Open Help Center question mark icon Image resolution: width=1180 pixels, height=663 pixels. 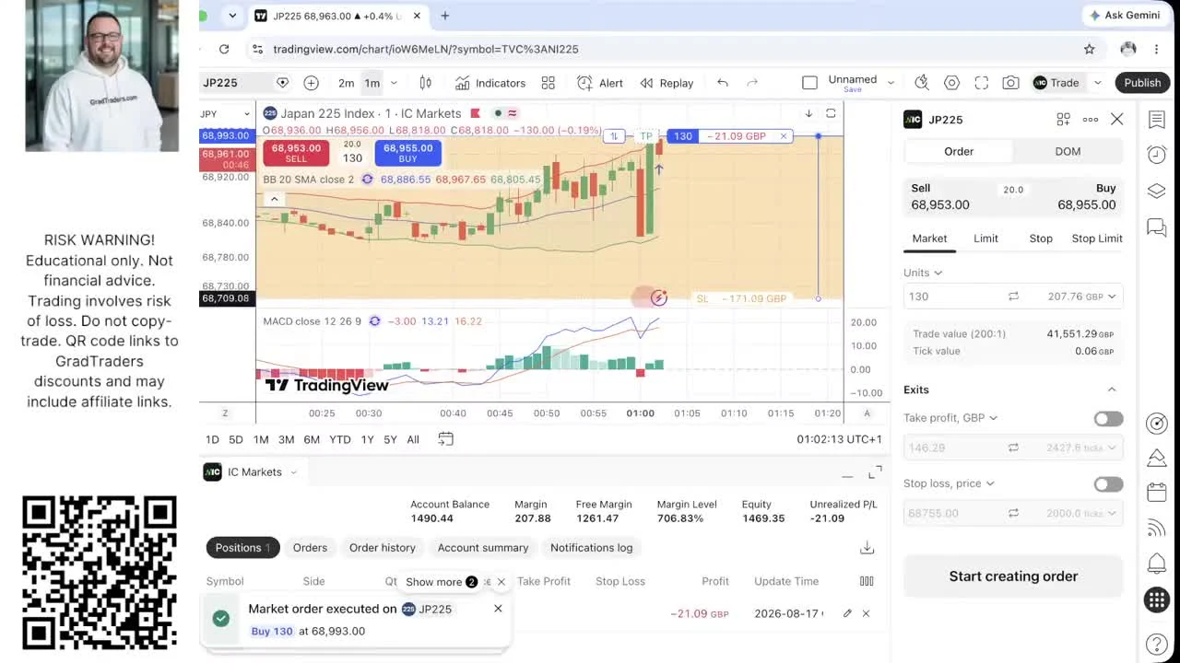1157,645
